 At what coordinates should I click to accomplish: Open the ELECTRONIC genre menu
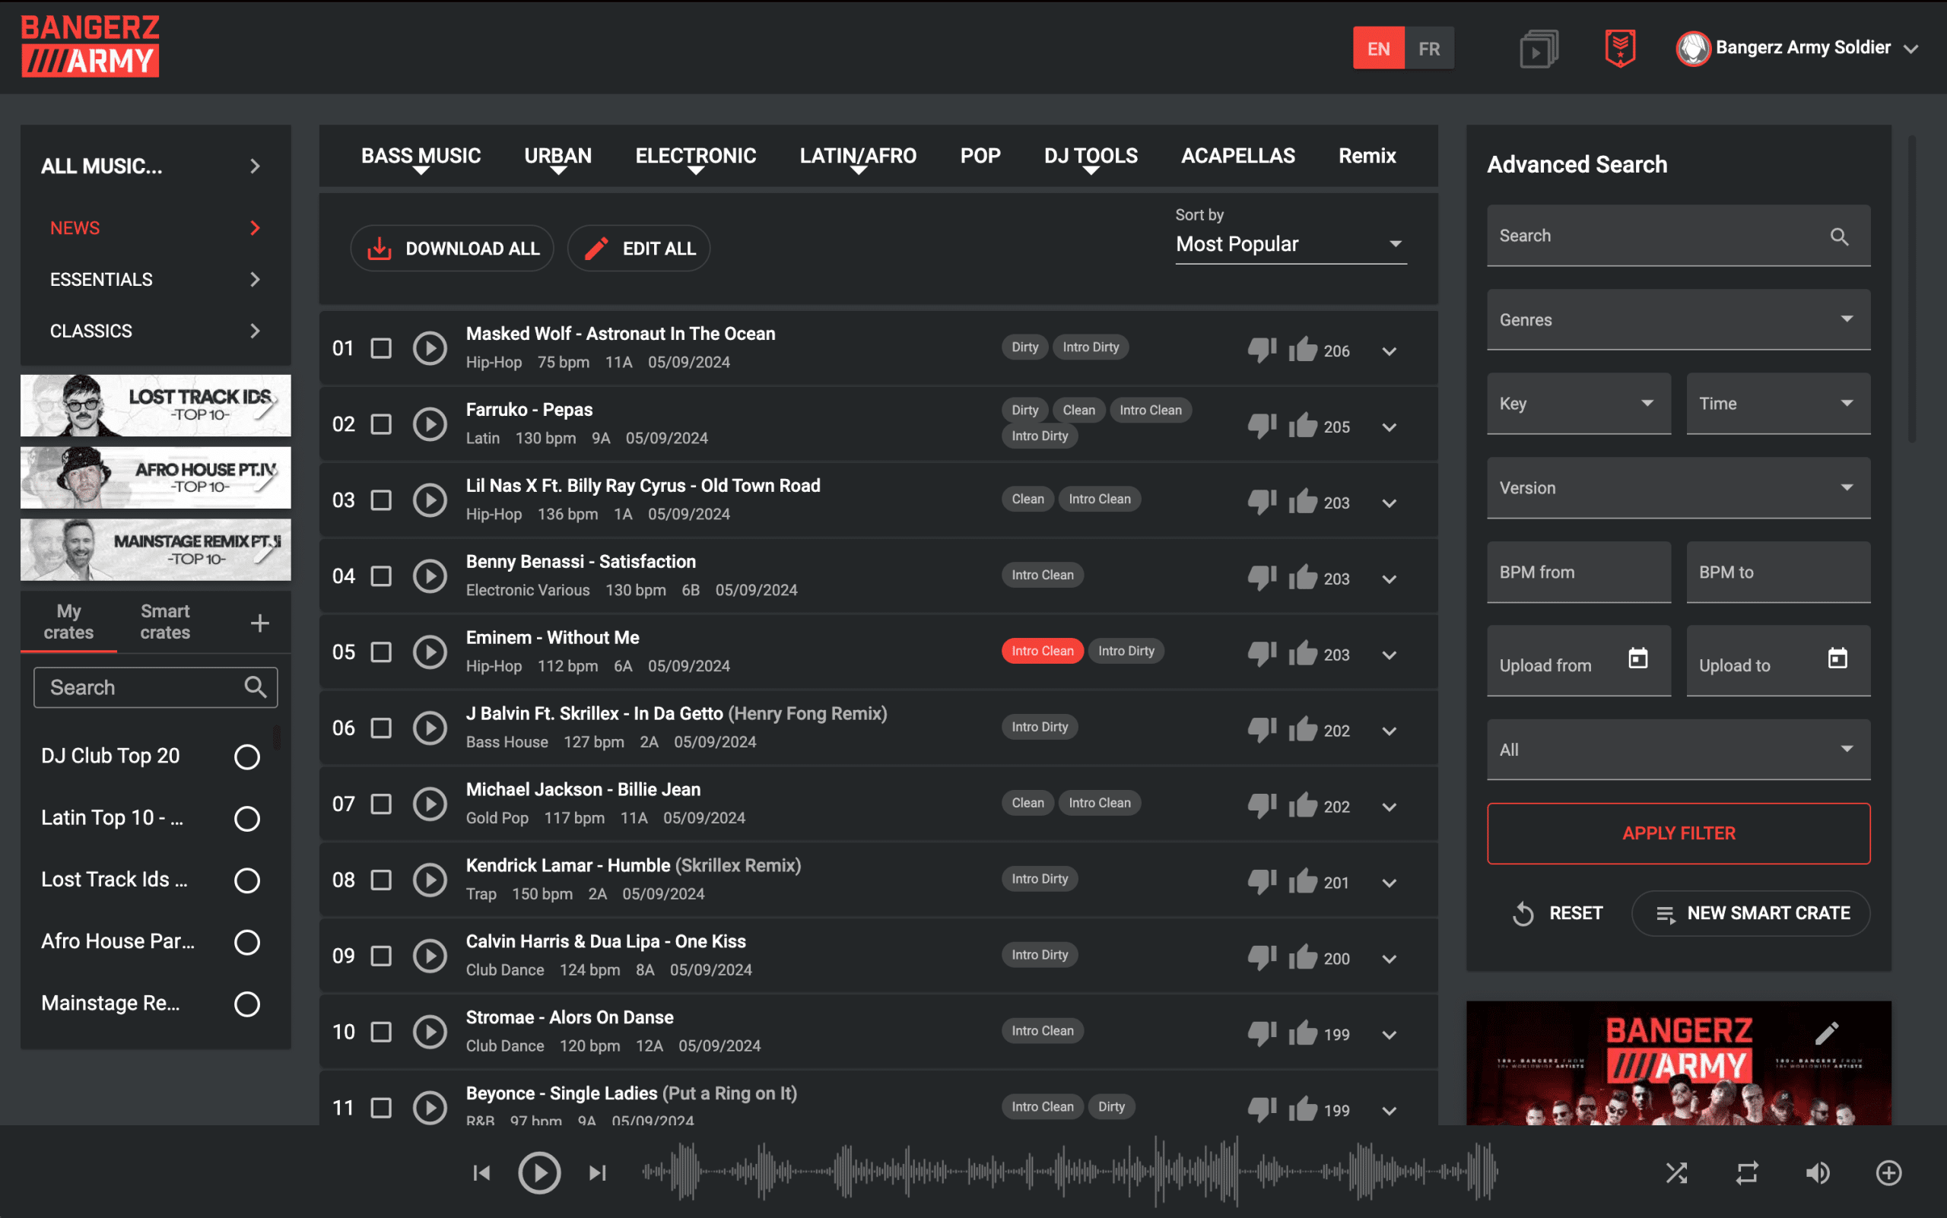[x=695, y=157]
